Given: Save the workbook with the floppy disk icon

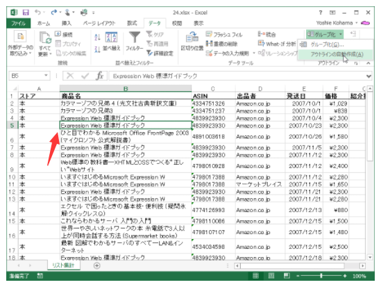Looking at the screenshot, I should (26, 13).
